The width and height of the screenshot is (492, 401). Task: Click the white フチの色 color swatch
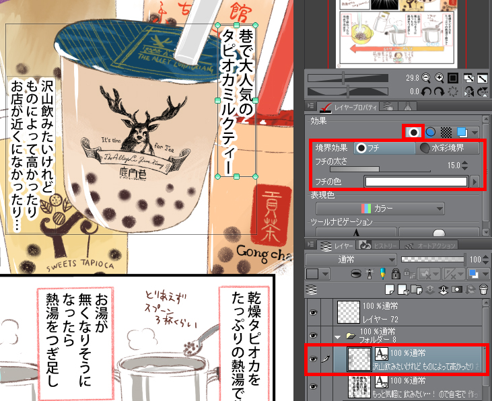[x=416, y=182]
